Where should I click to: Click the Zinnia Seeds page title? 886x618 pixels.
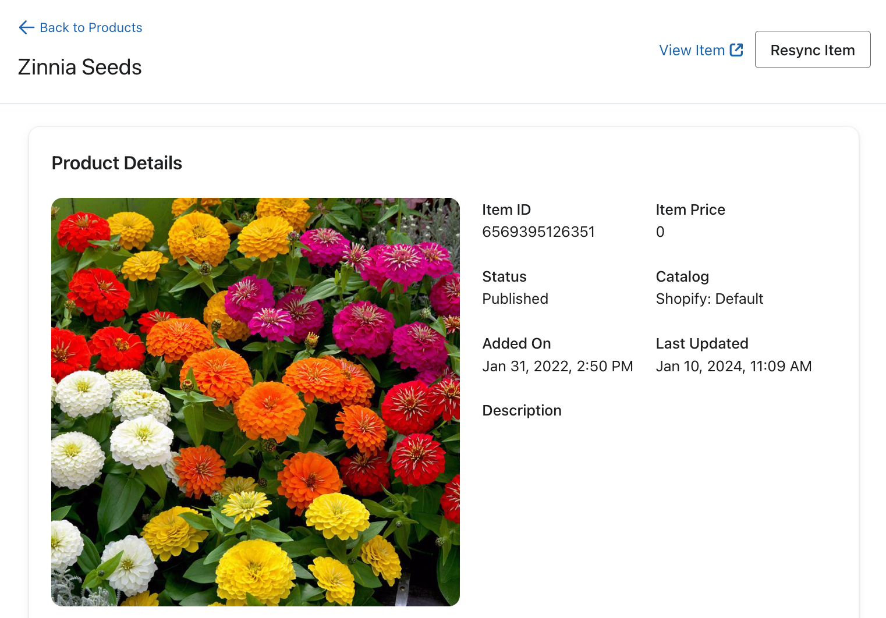(80, 67)
